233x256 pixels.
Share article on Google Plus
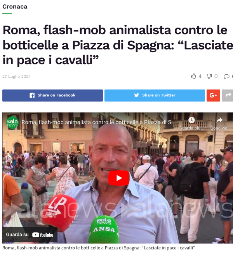(x=213, y=95)
